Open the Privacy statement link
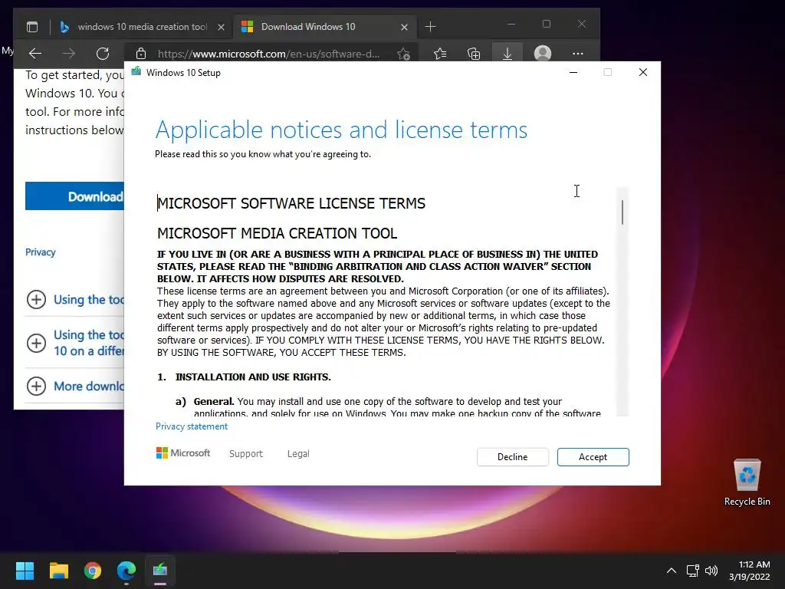This screenshot has height=589, width=785. point(191,426)
